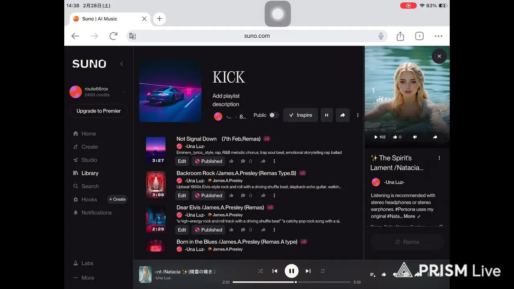Image resolution: width=514 pixels, height=289 pixels.
Task: Collapse the Suno sidebar with chevron
Action: pyautogui.click(x=122, y=64)
